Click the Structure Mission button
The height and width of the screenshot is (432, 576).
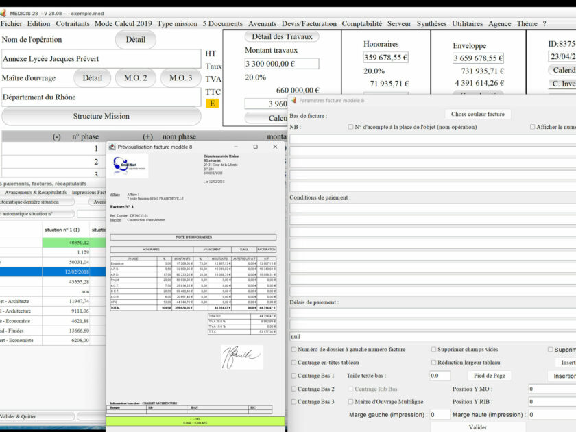[101, 117]
